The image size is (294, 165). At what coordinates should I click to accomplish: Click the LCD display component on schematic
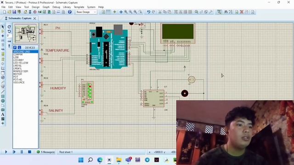point(178,33)
